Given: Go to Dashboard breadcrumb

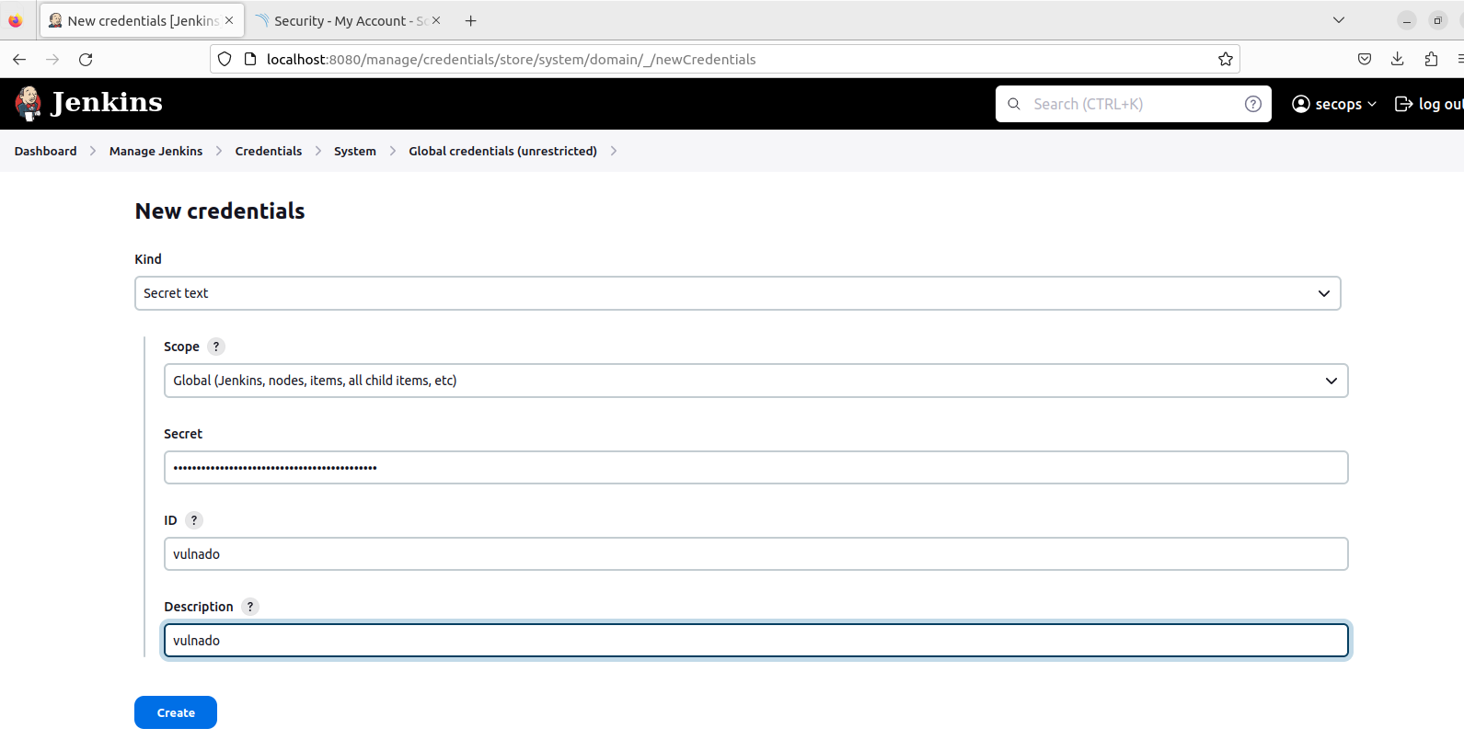Looking at the screenshot, I should tap(46, 151).
